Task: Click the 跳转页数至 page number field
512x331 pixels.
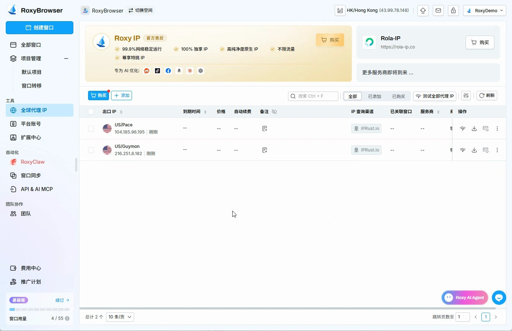Action: click(463, 317)
